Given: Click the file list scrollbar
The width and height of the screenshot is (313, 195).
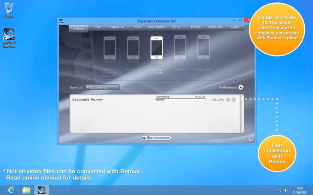Looking at the screenshot, I should (x=242, y=113).
